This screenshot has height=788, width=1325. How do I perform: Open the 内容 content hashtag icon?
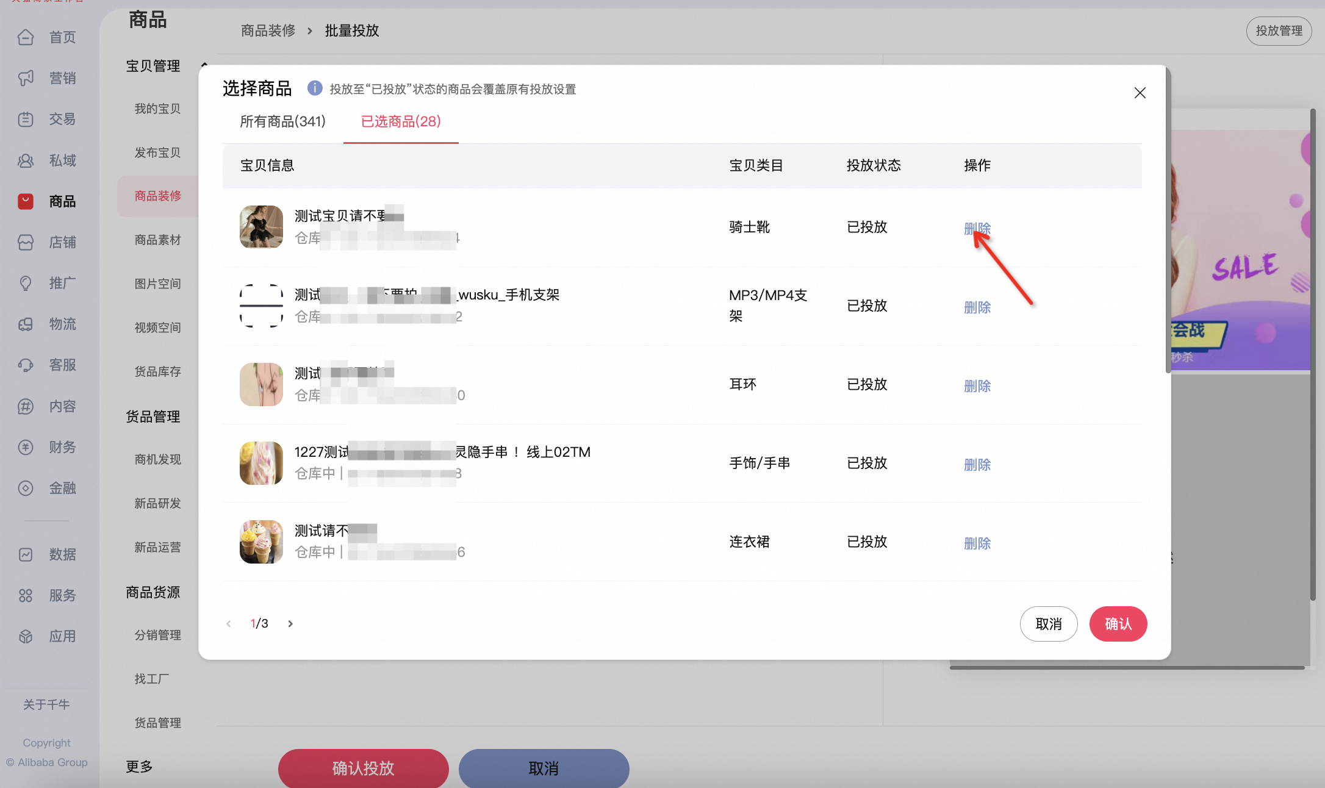pos(26,406)
